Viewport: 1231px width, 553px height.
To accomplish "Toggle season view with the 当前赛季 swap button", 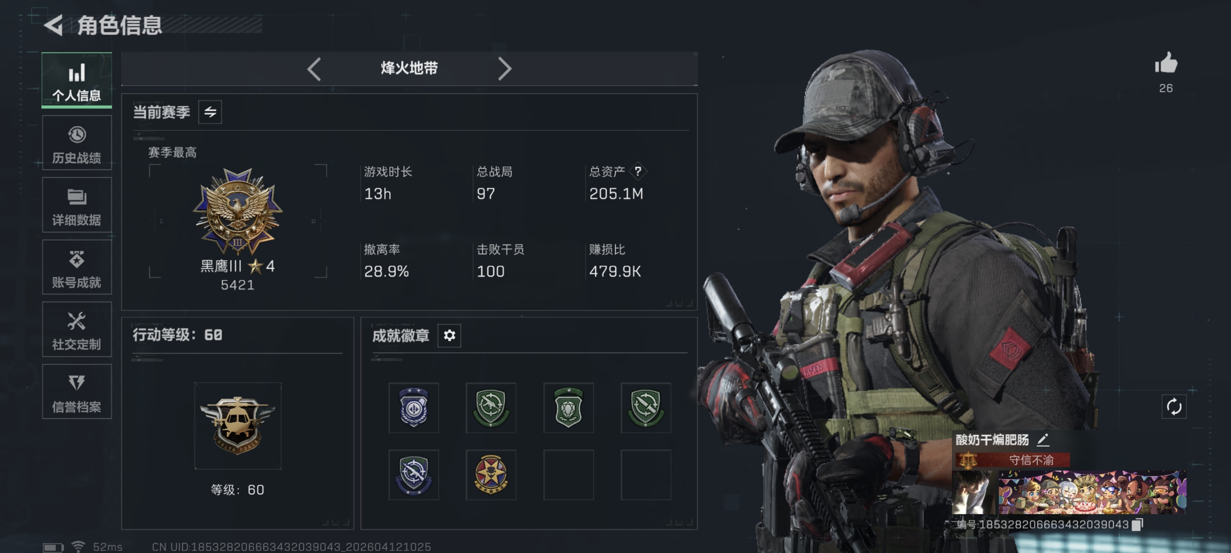I will pos(210,112).
